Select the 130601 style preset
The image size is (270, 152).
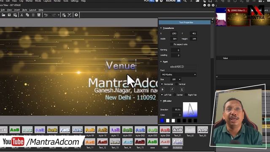point(165,142)
